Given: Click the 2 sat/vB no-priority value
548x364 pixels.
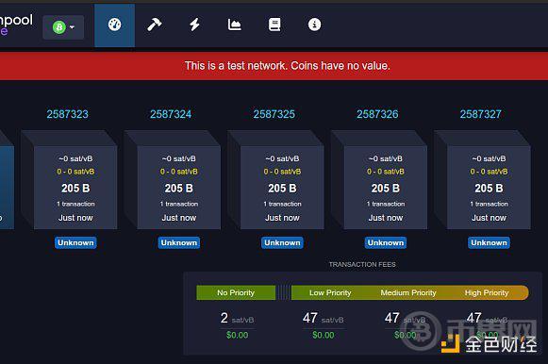Looking at the screenshot, I should 237,318.
